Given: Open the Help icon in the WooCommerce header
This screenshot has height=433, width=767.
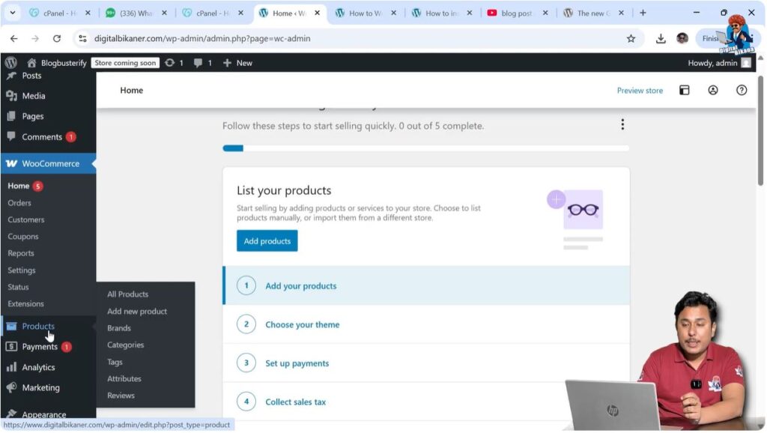Looking at the screenshot, I should coord(741,90).
